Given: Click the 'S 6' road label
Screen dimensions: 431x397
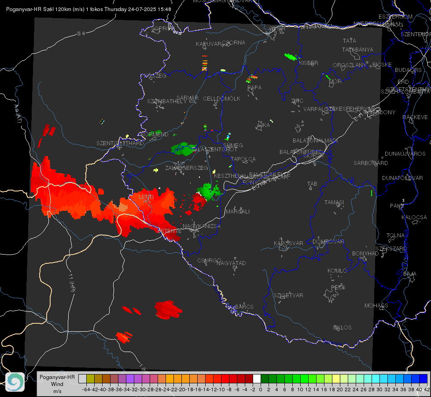Looking at the screenshot, I should (81, 34).
